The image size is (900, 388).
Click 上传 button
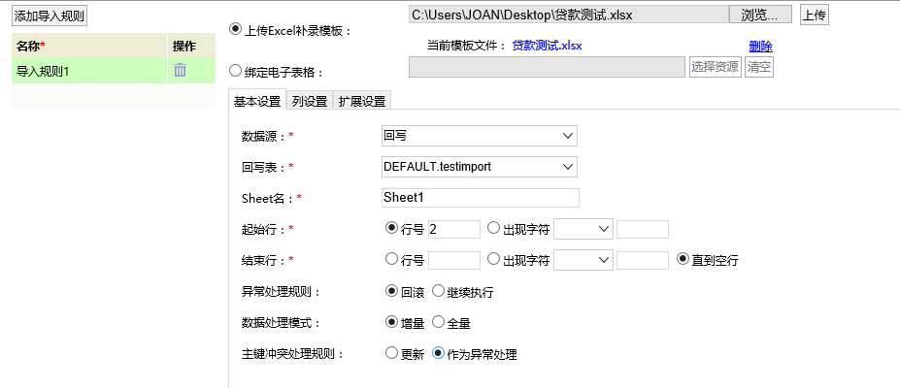[x=815, y=15]
